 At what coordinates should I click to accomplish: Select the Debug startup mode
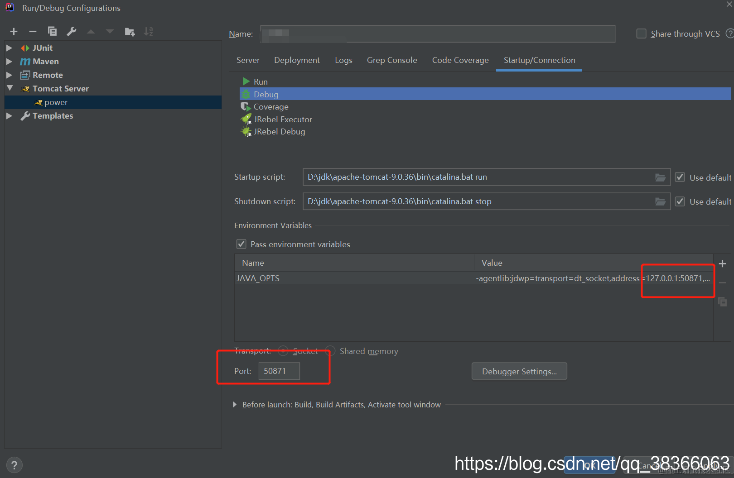click(x=485, y=94)
